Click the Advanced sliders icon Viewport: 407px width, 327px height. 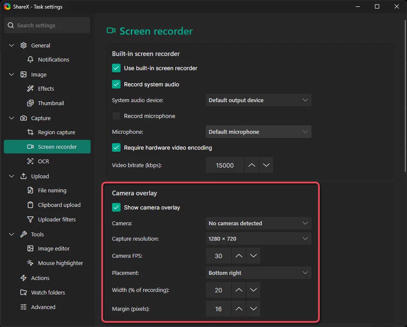24,307
